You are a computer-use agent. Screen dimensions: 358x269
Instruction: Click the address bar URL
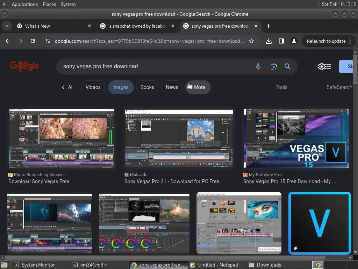[150, 41]
